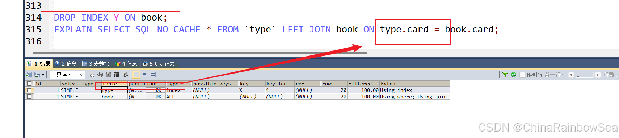Enable the 限制行 limit rows checkbox
Viewport: 619px width, 138px height.
[522, 75]
